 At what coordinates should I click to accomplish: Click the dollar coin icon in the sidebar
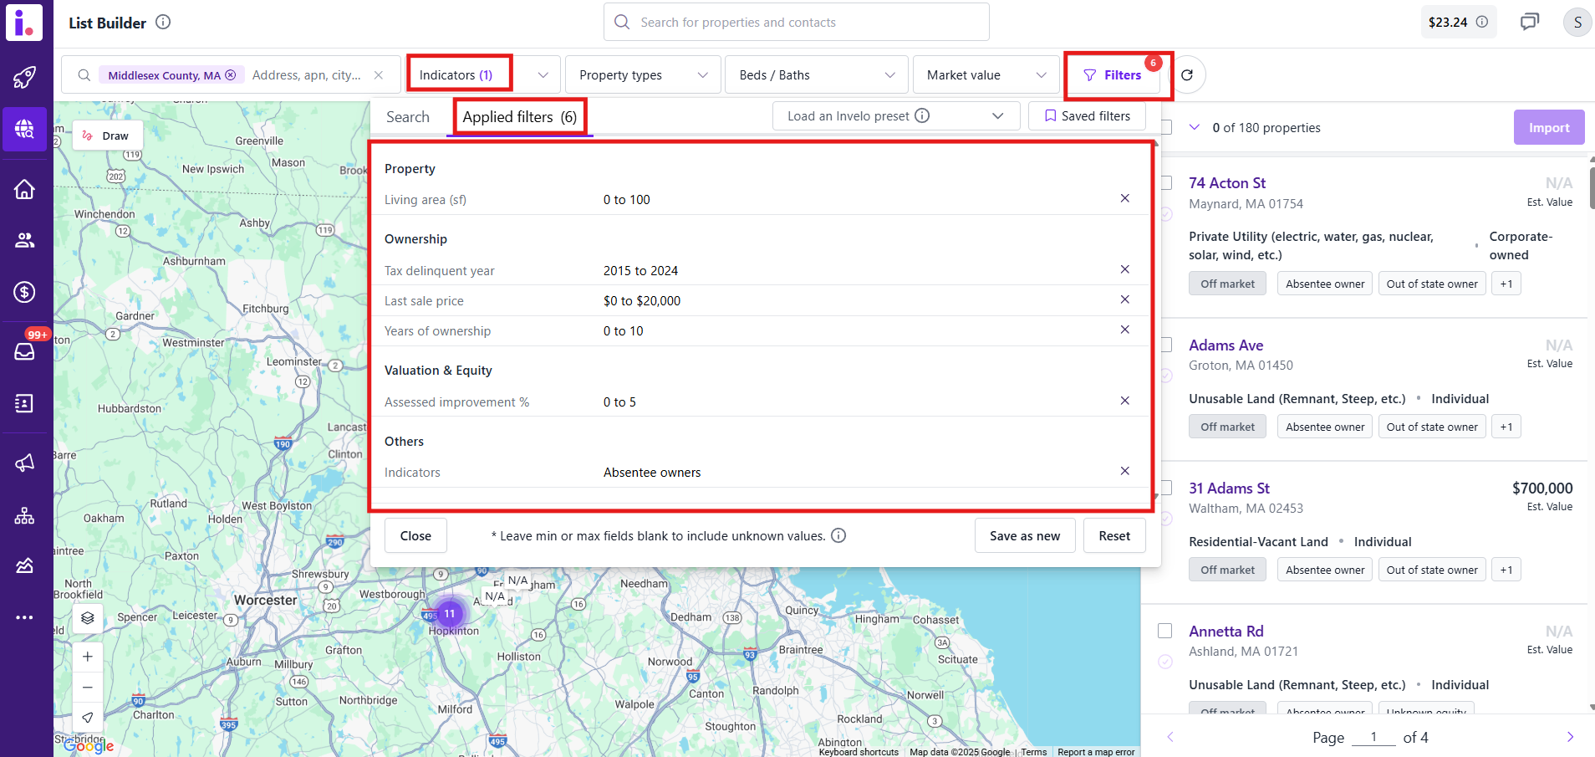click(24, 292)
